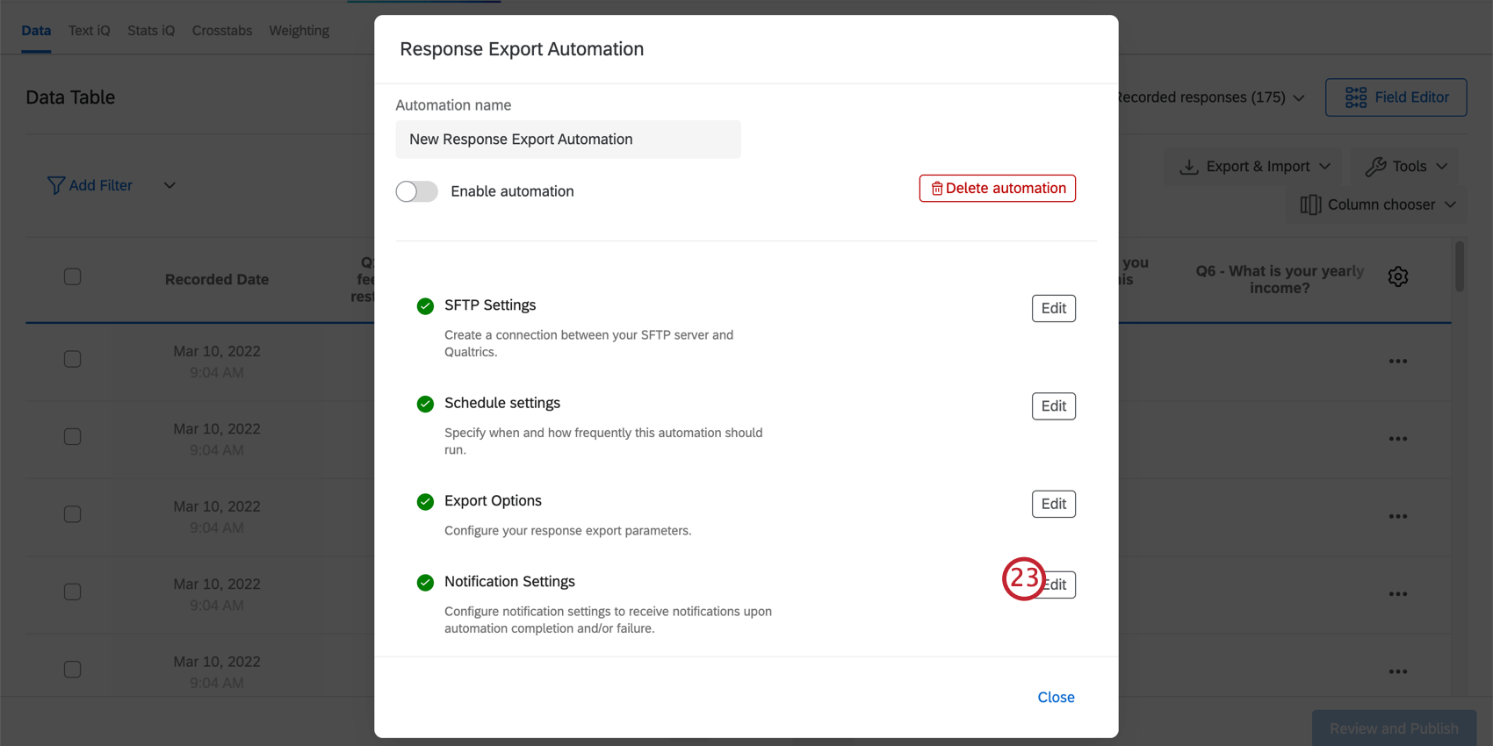Close the Response Export Automation dialog
This screenshot has height=746, width=1493.
click(x=1056, y=697)
